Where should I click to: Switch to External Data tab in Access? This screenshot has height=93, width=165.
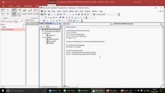28,6
